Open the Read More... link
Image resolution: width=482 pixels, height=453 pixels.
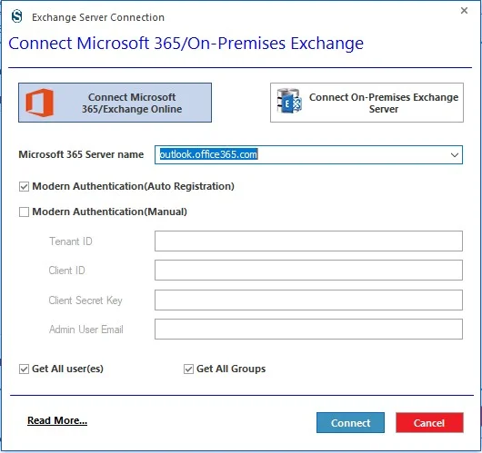(x=57, y=420)
